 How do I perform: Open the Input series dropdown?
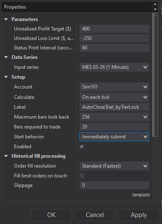(114, 67)
